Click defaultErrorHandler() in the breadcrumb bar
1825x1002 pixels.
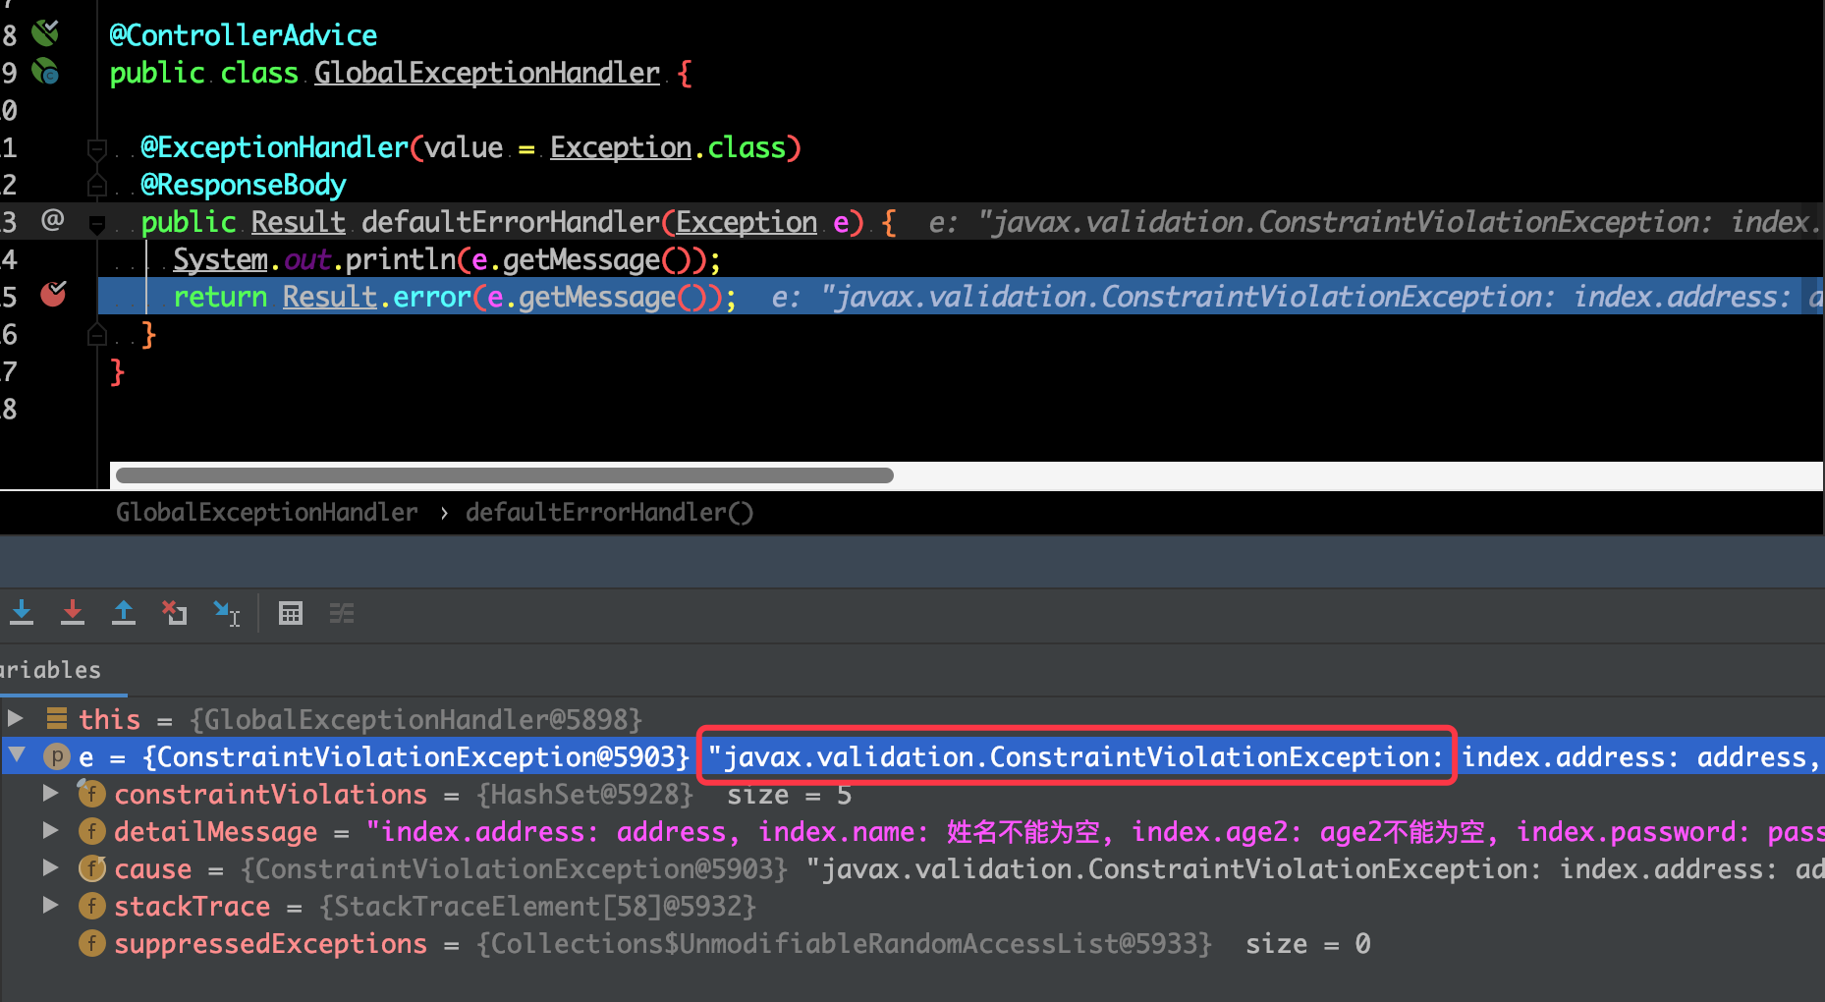609,512
